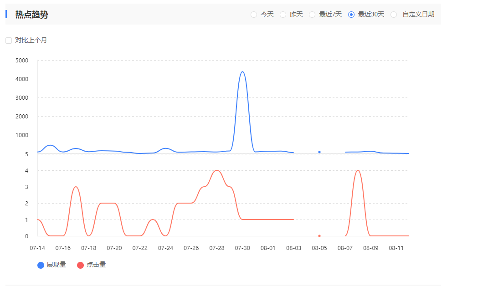483x286 pixels.
Task: Click the 1000 y-axis label
Action: (x=22, y=135)
